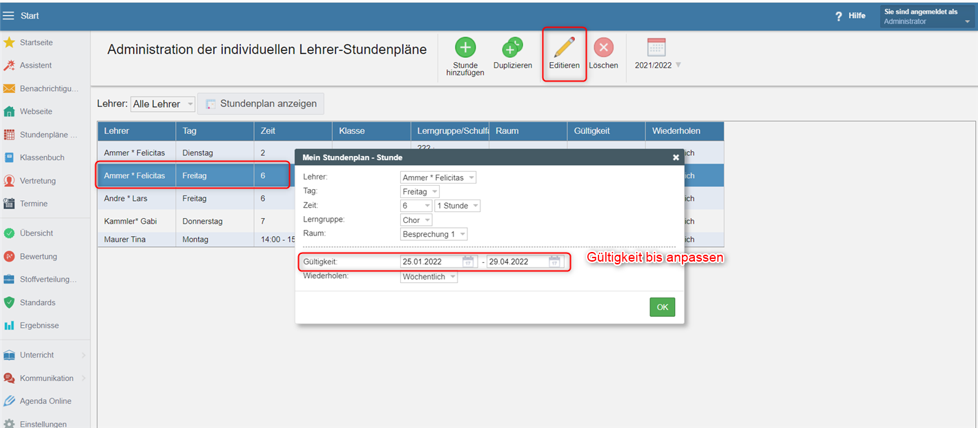Click the Duplizieren toolbar icon
Viewport: 978px width, 428px height.
point(512,48)
